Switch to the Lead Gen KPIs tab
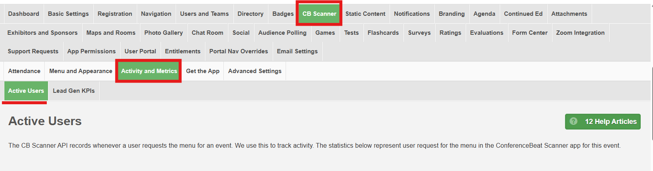Image resolution: width=653 pixels, height=171 pixels. [x=74, y=91]
